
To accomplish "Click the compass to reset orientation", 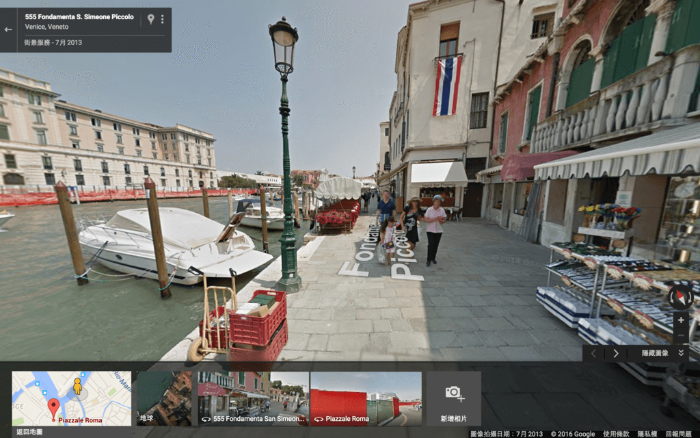I will (680, 296).
